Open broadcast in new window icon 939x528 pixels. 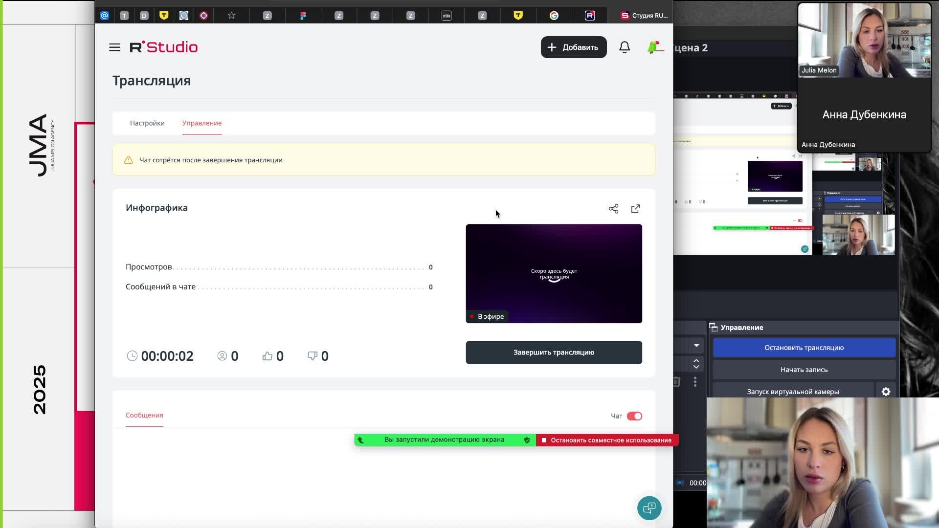click(635, 209)
